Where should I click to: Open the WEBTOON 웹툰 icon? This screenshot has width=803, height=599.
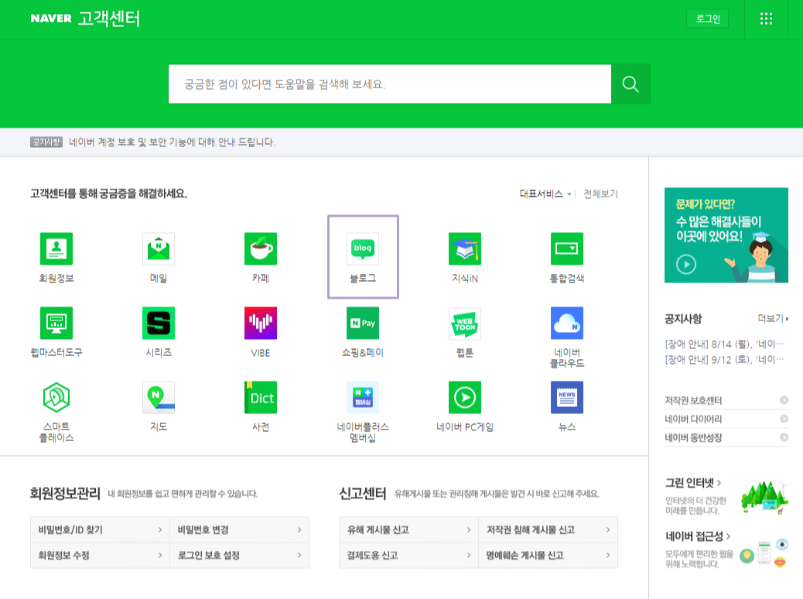464,323
